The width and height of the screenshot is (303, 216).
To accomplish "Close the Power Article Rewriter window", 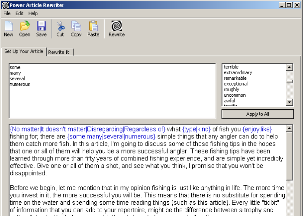I will 297,5.
